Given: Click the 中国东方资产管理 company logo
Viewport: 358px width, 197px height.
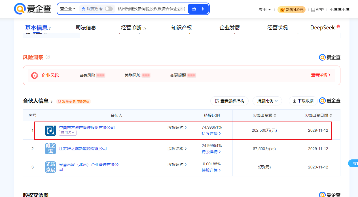Looking at the screenshot, I should [50, 131].
